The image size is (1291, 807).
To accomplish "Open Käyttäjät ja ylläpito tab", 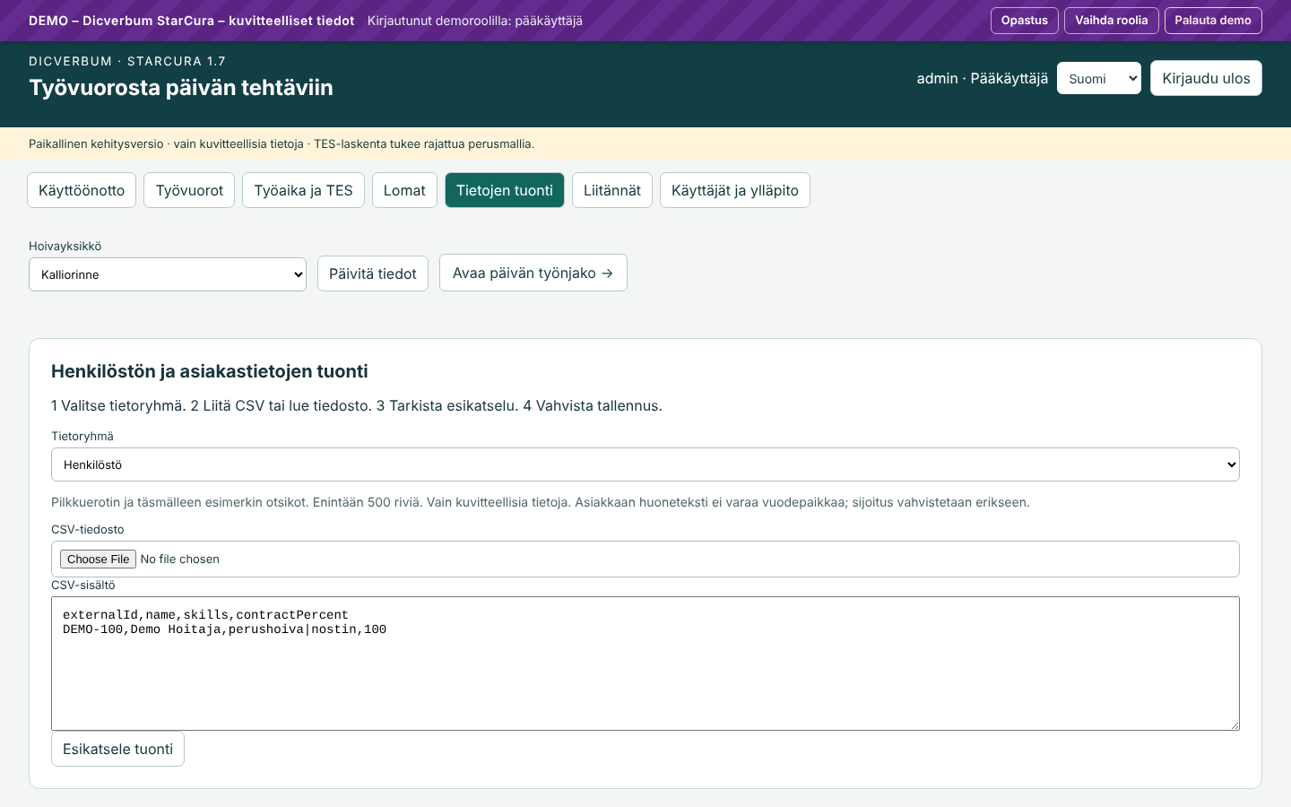I will point(735,190).
